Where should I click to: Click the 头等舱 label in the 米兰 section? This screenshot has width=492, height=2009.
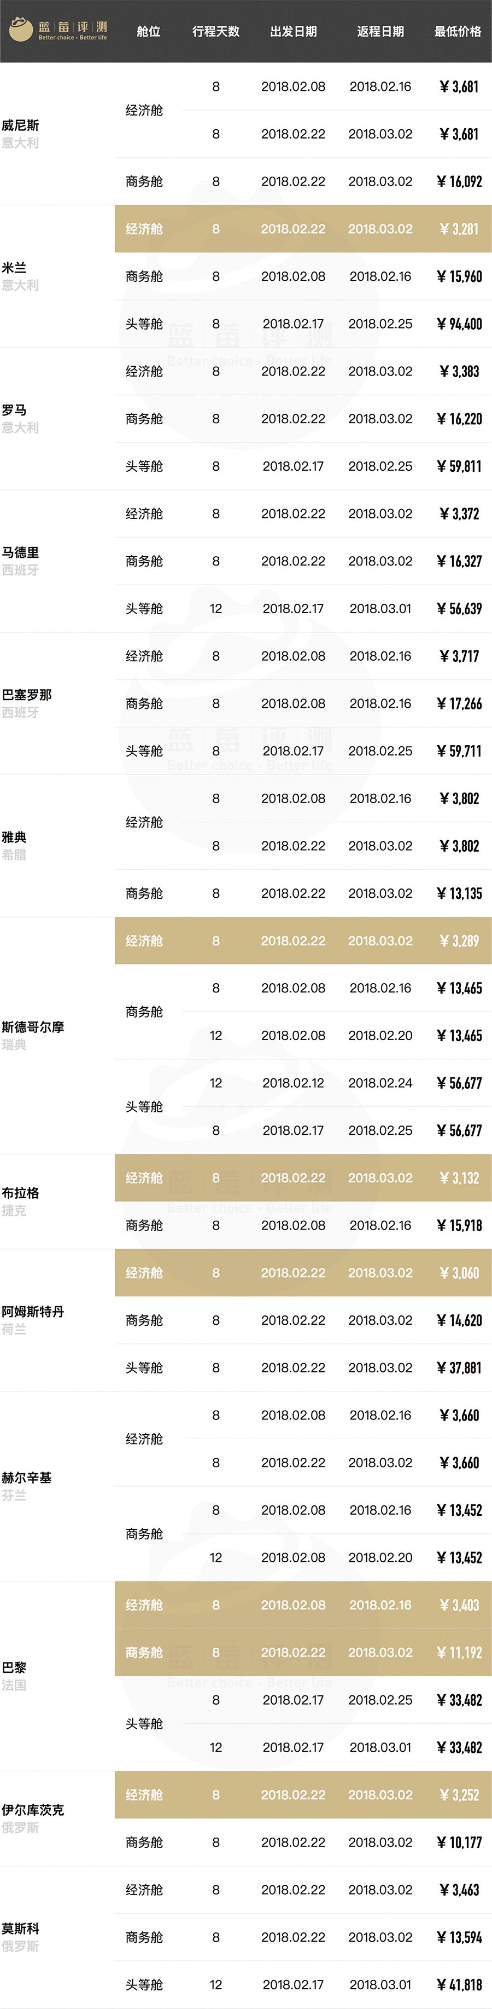click(144, 324)
